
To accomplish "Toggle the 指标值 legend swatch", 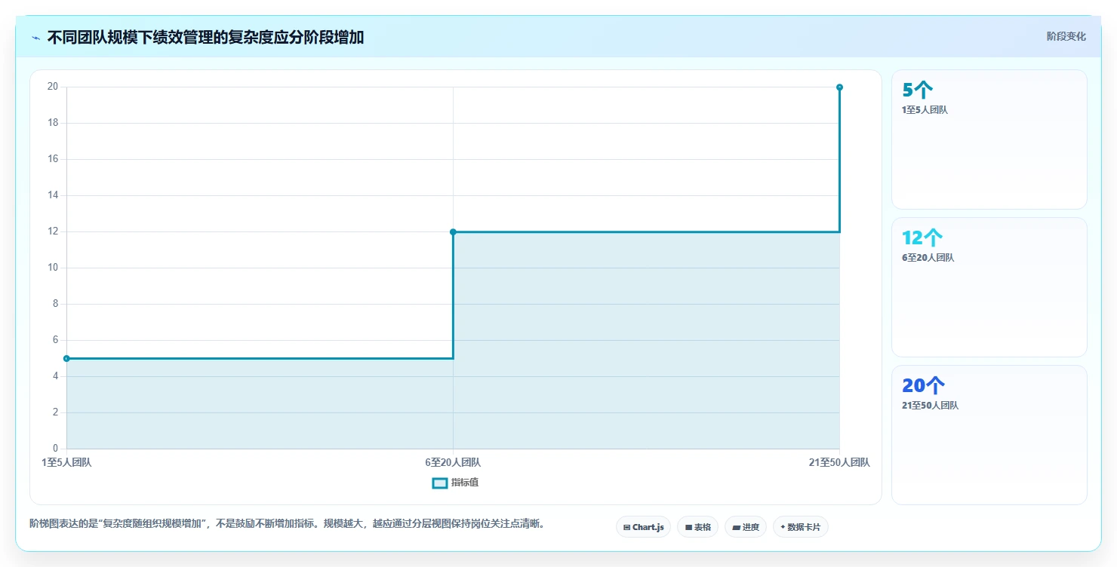I will click(440, 483).
